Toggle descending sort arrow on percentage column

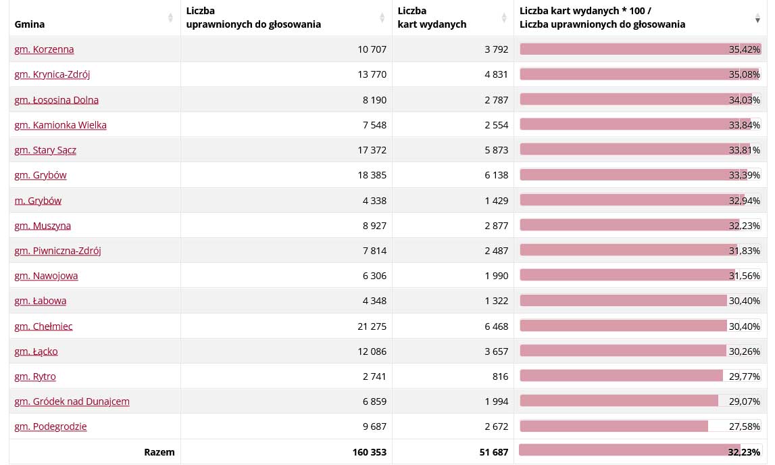point(757,19)
